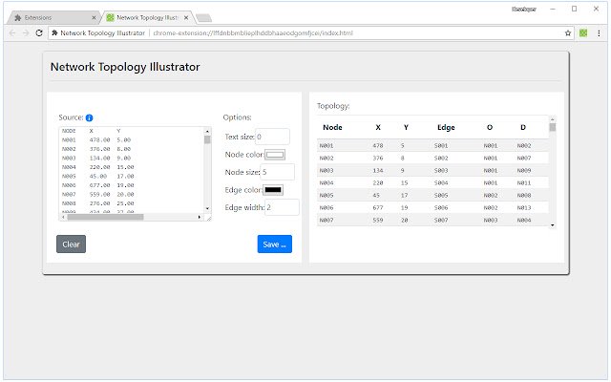Bookmark this page with the star icon

click(x=568, y=33)
